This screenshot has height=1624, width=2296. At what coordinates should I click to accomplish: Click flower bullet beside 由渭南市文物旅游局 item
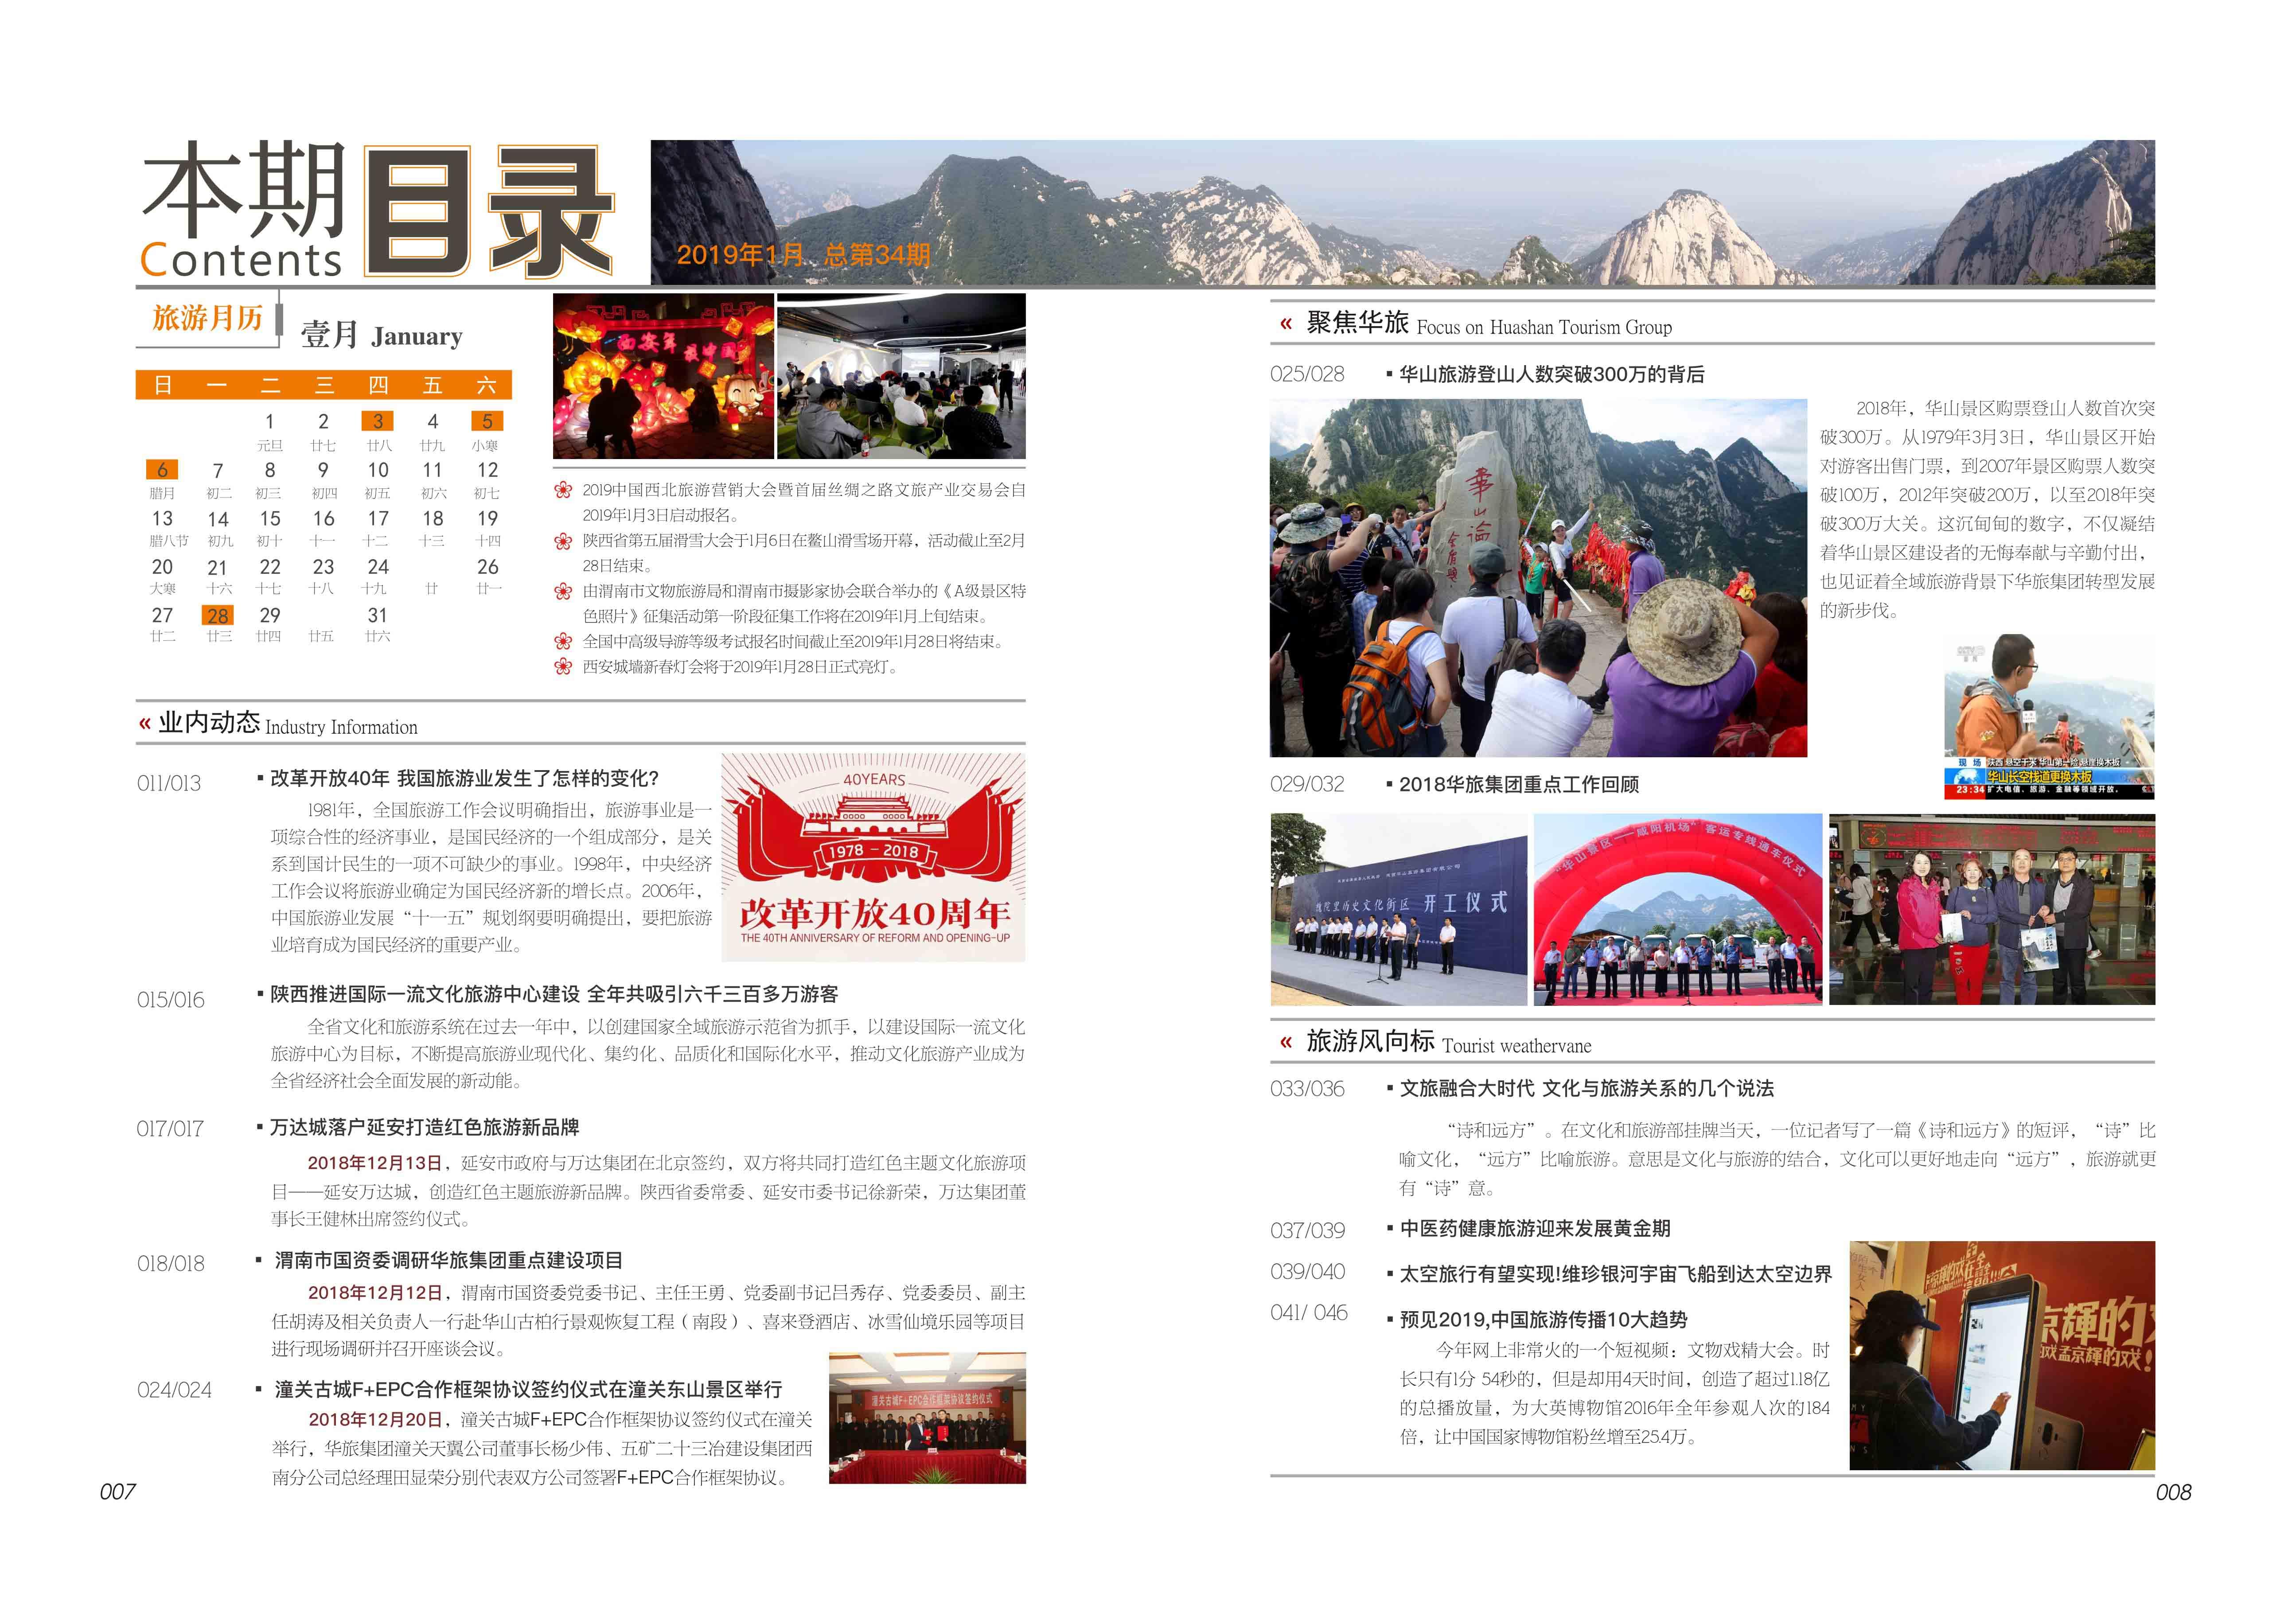click(563, 592)
